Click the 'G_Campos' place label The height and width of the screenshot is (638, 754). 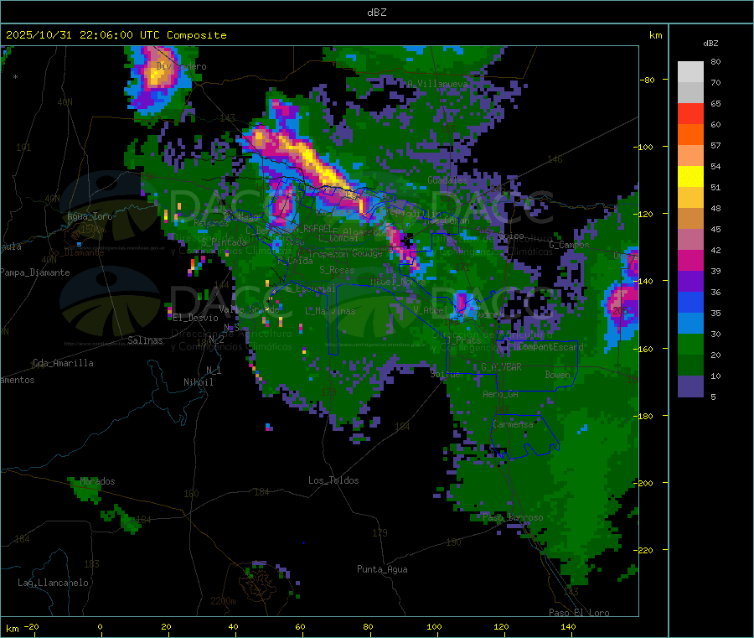click(x=569, y=245)
